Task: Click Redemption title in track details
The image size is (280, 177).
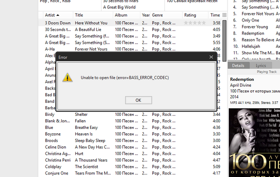Action: [242, 79]
